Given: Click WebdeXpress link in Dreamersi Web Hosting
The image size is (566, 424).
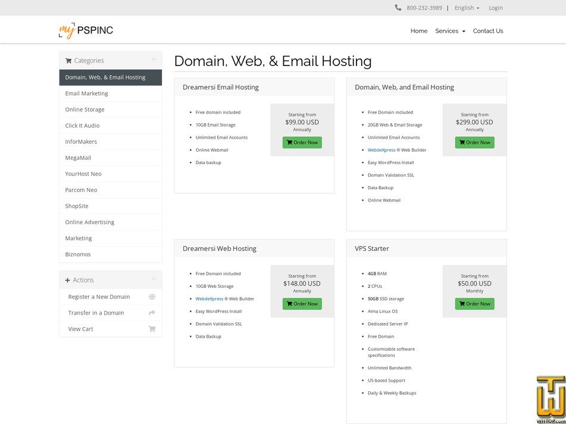Looking at the screenshot, I should tap(209, 299).
